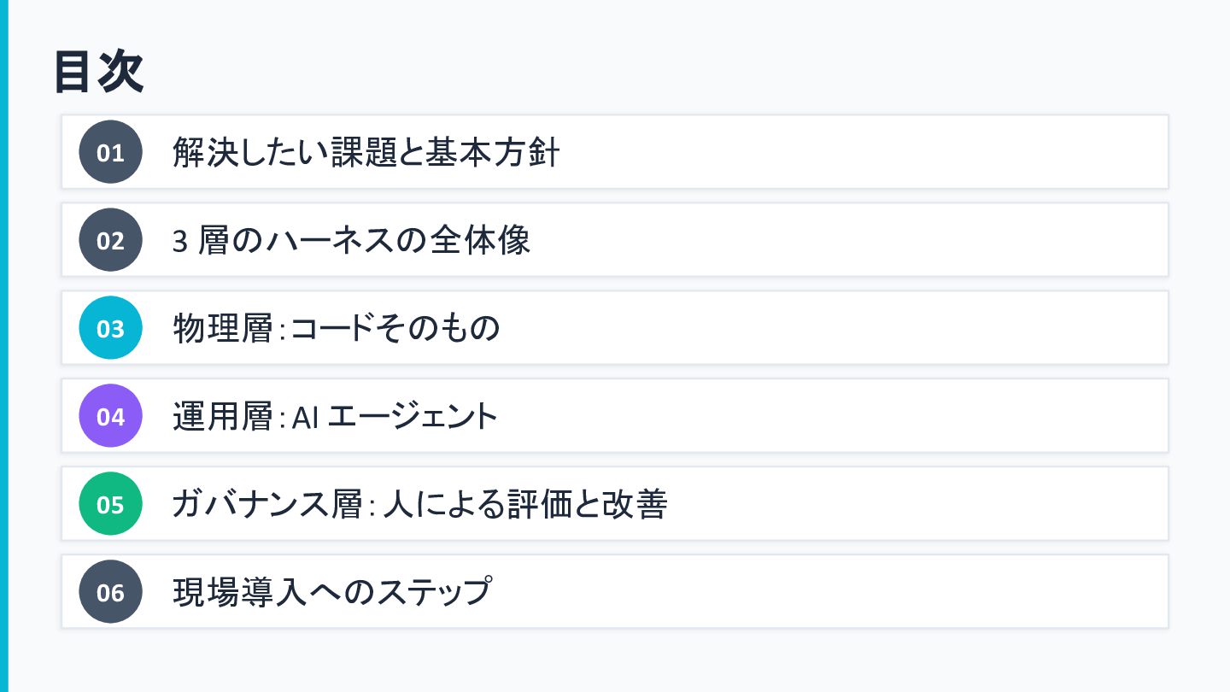This screenshot has width=1230, height=692.
Task: Click the purple 04 number circle
Action: point(110,416)
